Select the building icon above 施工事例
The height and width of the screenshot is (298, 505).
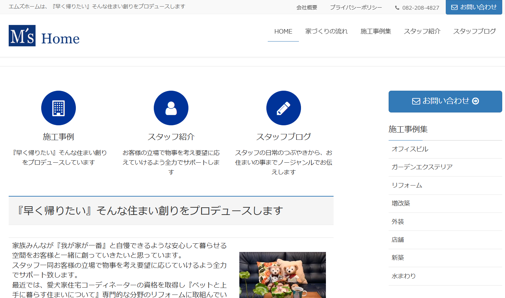pos(58,108)
